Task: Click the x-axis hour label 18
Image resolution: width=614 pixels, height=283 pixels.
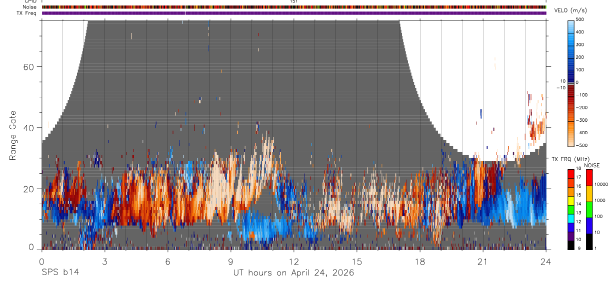Action: pos(420,262)
